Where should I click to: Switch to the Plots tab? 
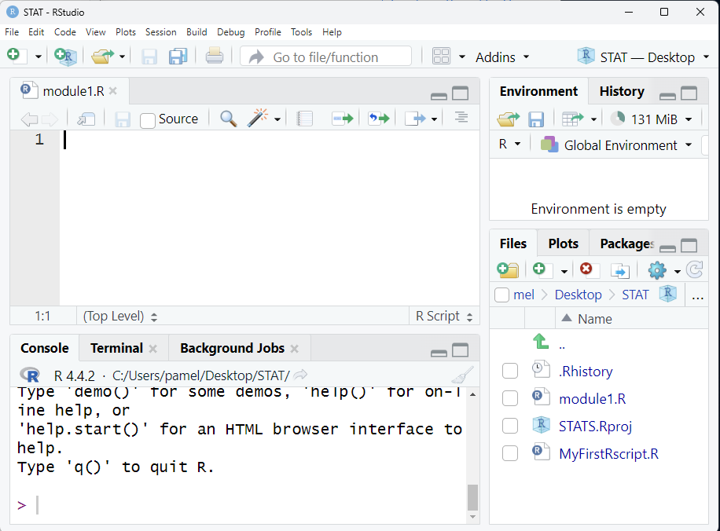[563, 244]
